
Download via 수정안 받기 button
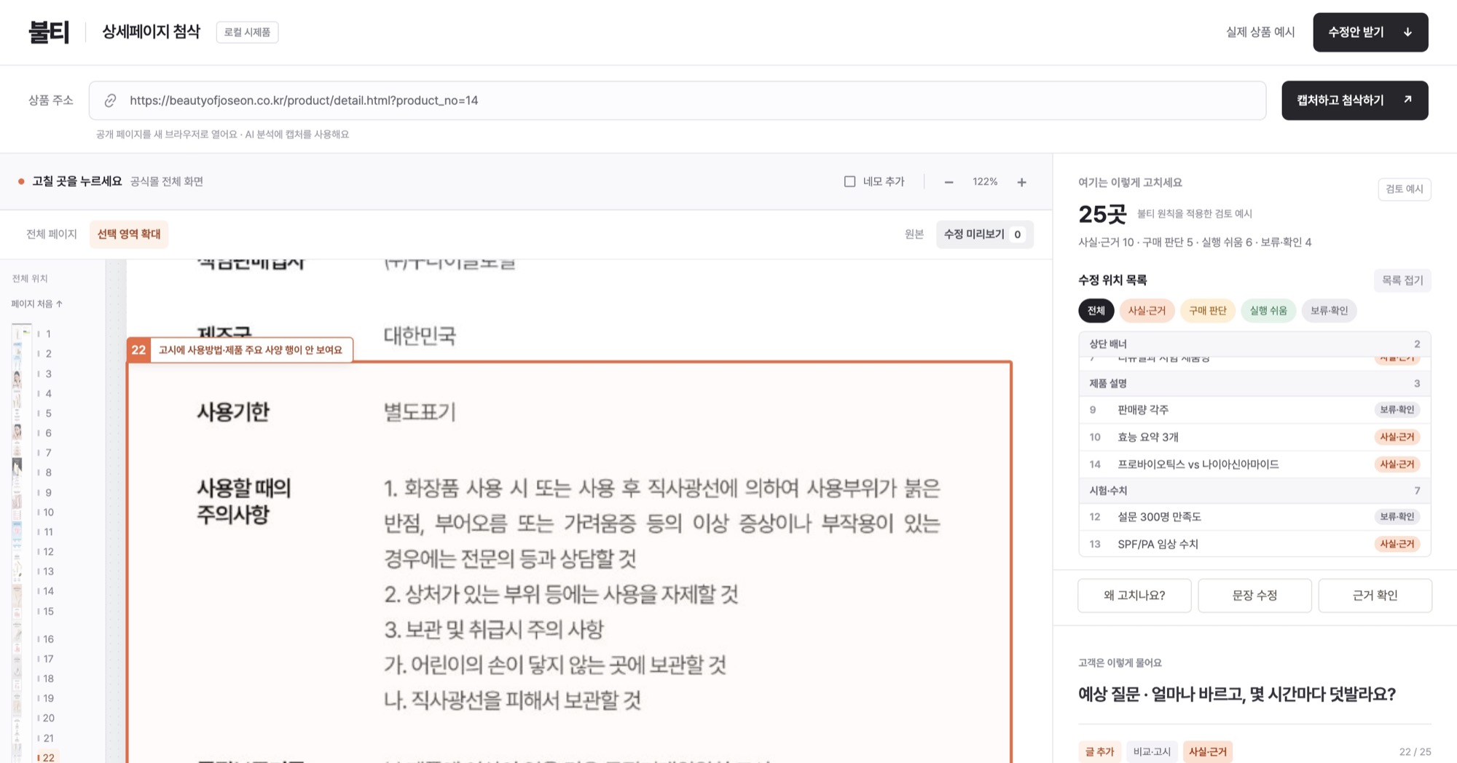pyautogui.click(x=1370, y=32)
